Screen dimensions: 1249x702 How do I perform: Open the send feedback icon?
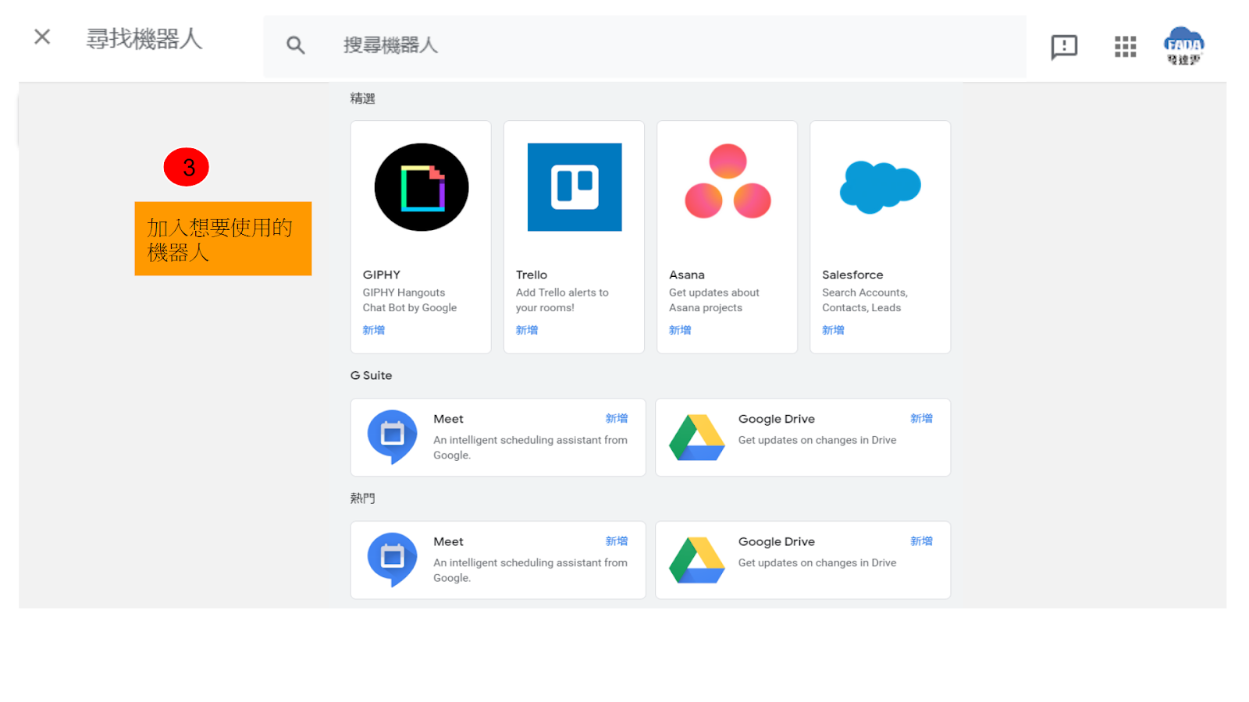[1064, 47]
